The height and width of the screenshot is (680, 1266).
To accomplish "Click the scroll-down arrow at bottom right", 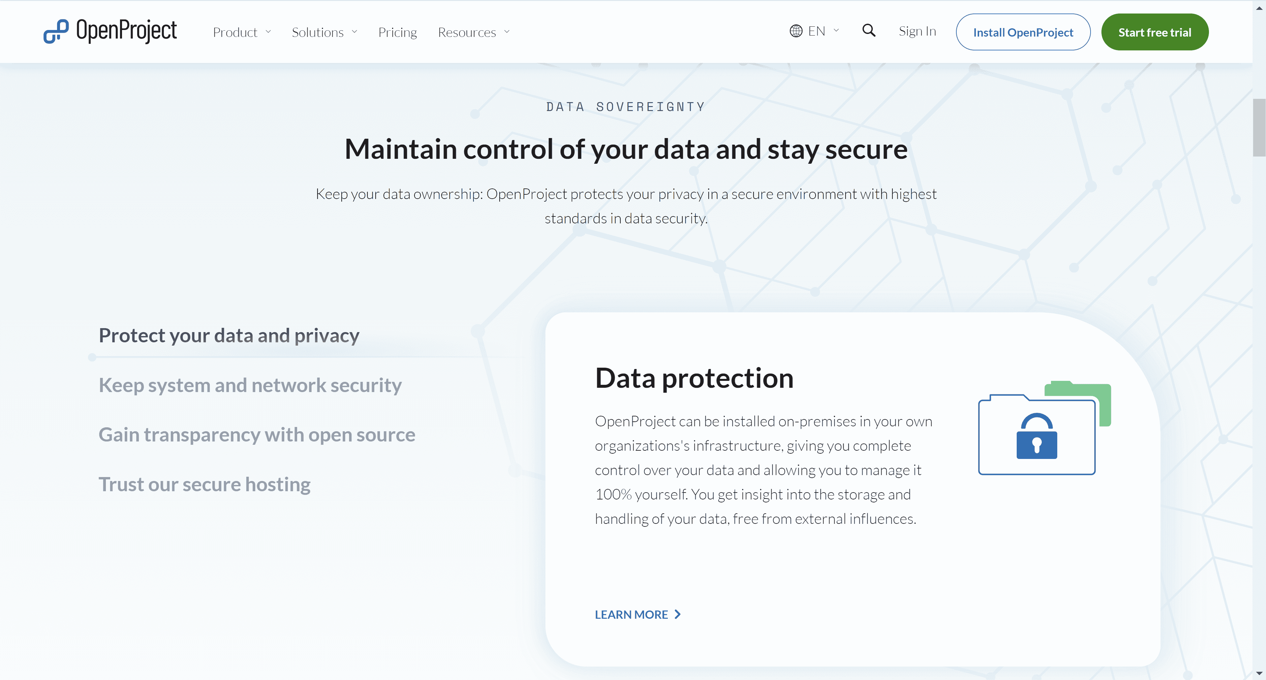I will [x=1260, y=673].
